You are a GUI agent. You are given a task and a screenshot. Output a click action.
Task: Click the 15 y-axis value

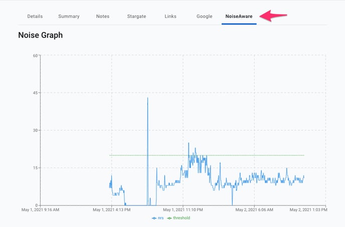click(35, 168)
